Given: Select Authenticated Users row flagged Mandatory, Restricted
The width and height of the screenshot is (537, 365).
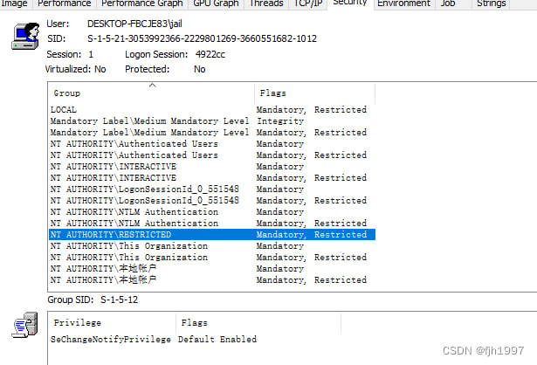Looking at the screenshot, I should [212, 155].
